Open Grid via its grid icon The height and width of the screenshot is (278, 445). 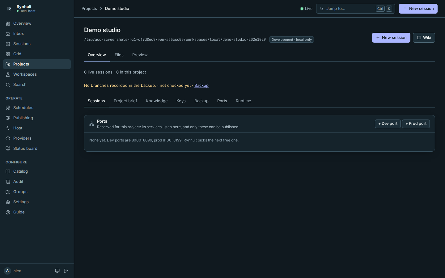(8, 54)
